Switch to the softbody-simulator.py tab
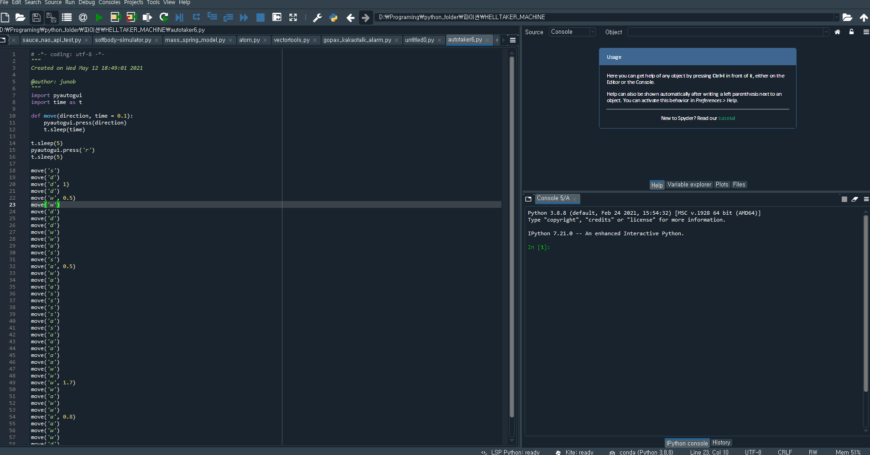Image resolution: width=870 pixels, height=455 pixels. (x=123, y=40)
